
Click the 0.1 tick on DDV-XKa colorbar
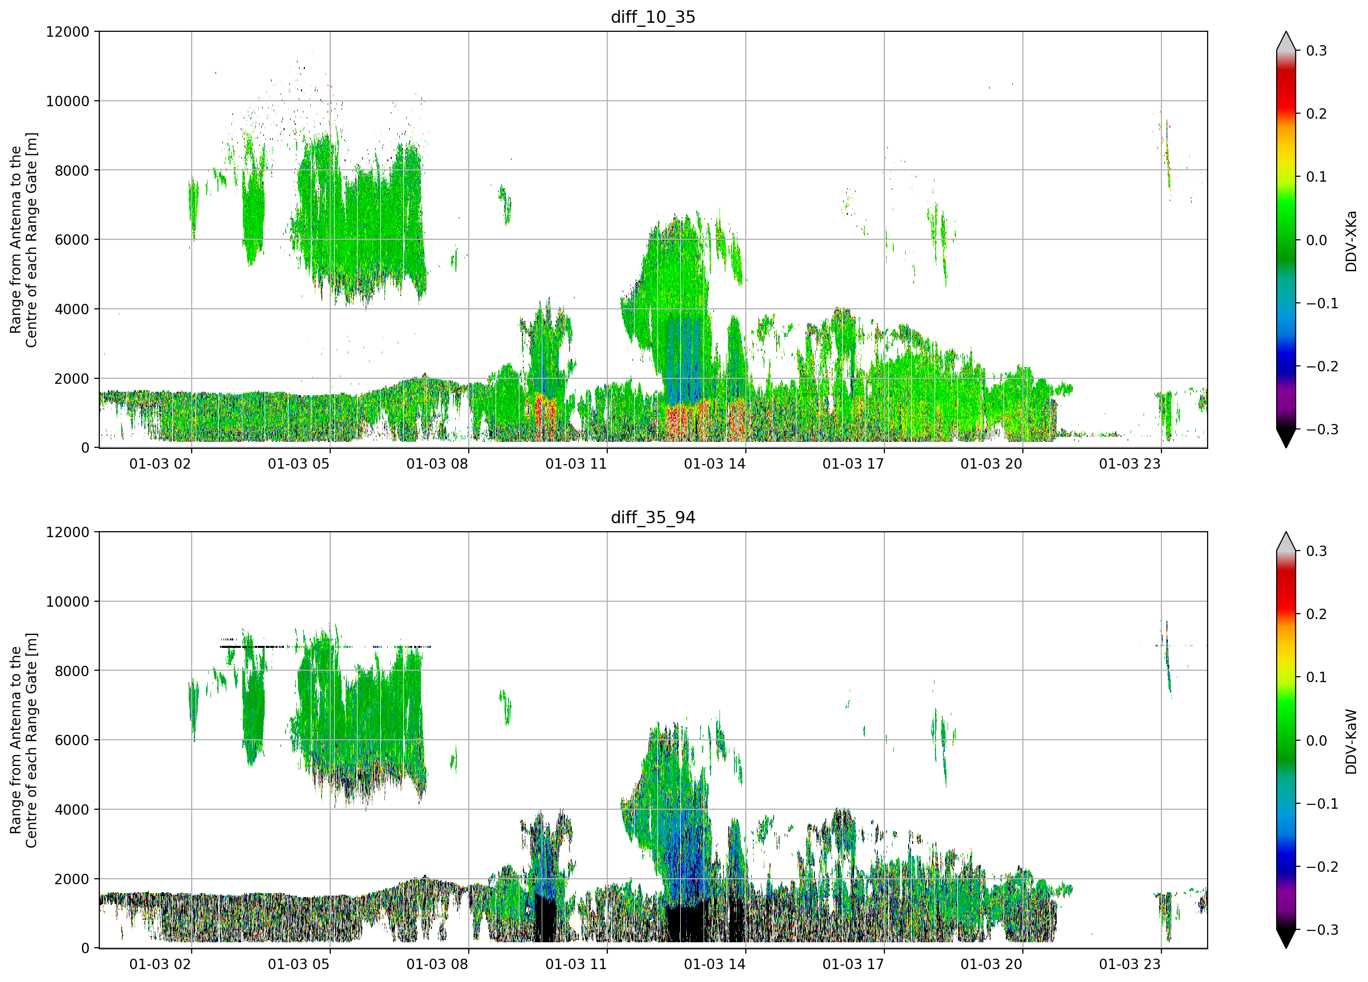[x=1316, y=177]
